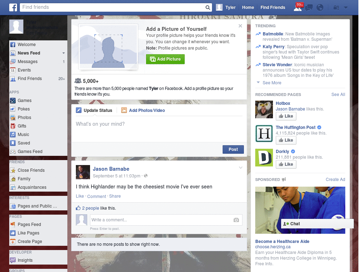363x272 pixels.
Task: Open Jason Barnabe post options chevron
Action: [x=241, y=168]
